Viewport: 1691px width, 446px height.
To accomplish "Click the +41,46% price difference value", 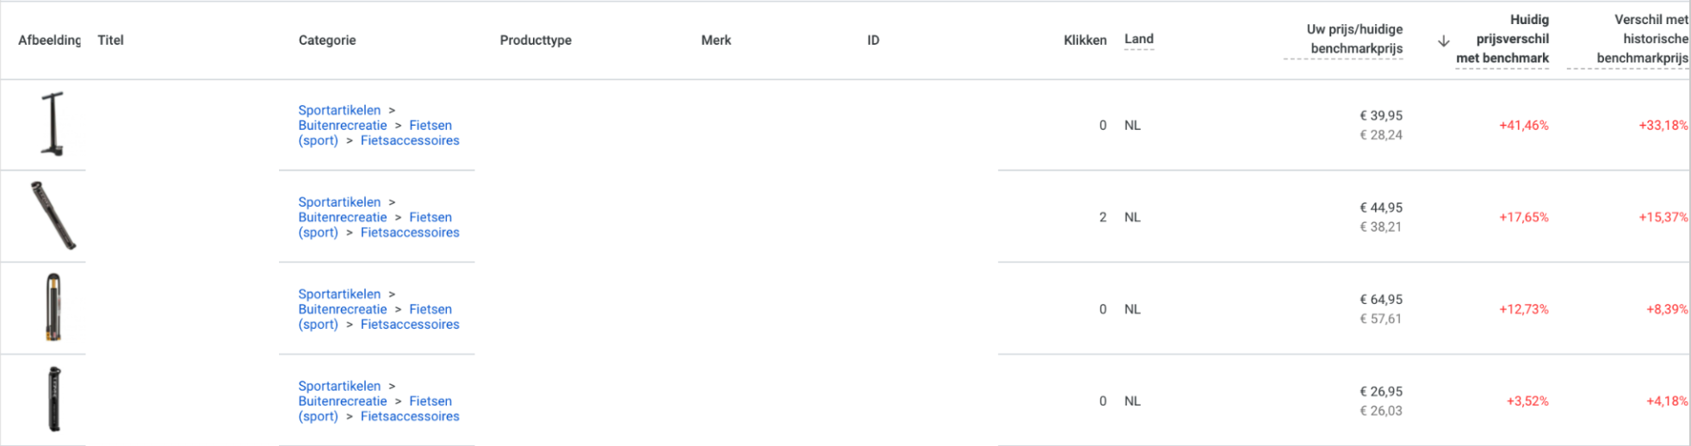I will 1523,125.
